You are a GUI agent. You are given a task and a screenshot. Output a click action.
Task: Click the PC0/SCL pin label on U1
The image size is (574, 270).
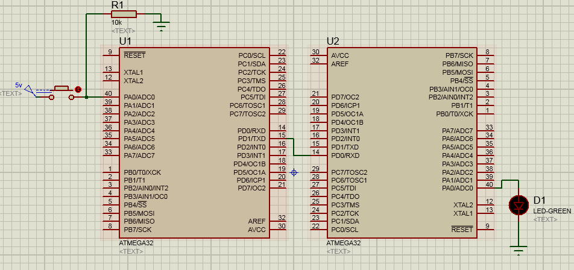[x=252, y=55]
